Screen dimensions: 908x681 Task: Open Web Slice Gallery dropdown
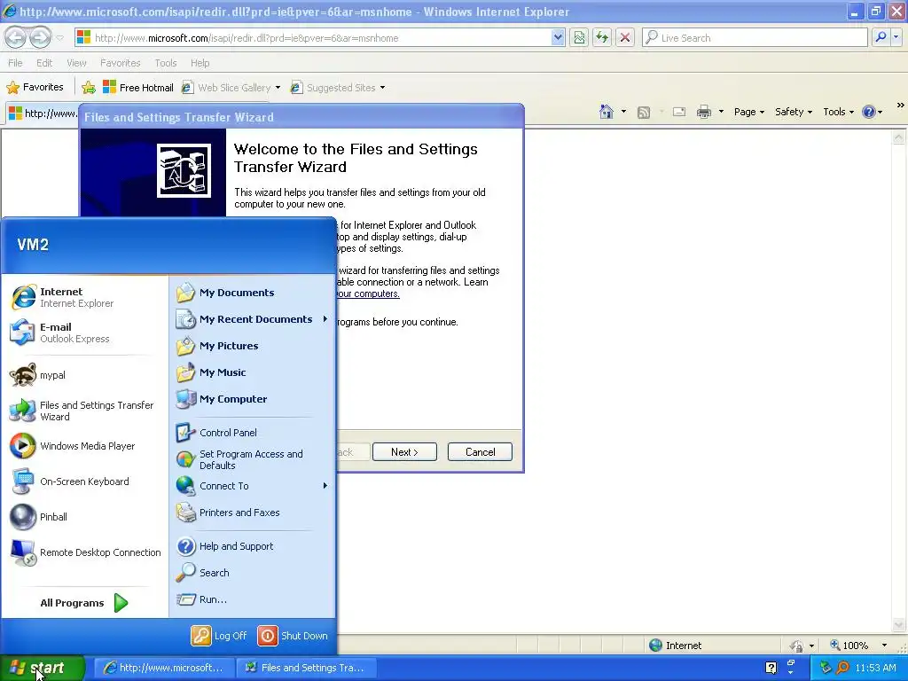click(x=278, y=88)
